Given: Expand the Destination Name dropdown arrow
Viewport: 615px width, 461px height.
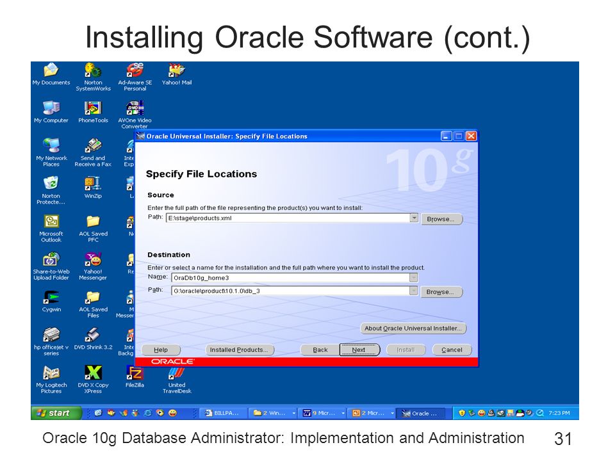Looking at the screenshot, I should coord(413,277).
